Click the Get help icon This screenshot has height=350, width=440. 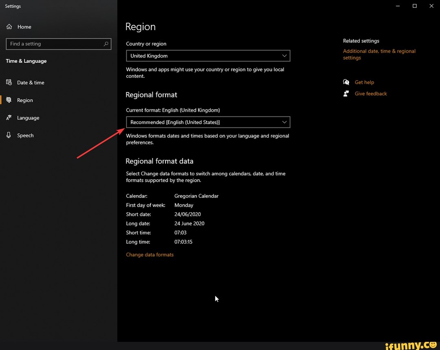[346, 82]
